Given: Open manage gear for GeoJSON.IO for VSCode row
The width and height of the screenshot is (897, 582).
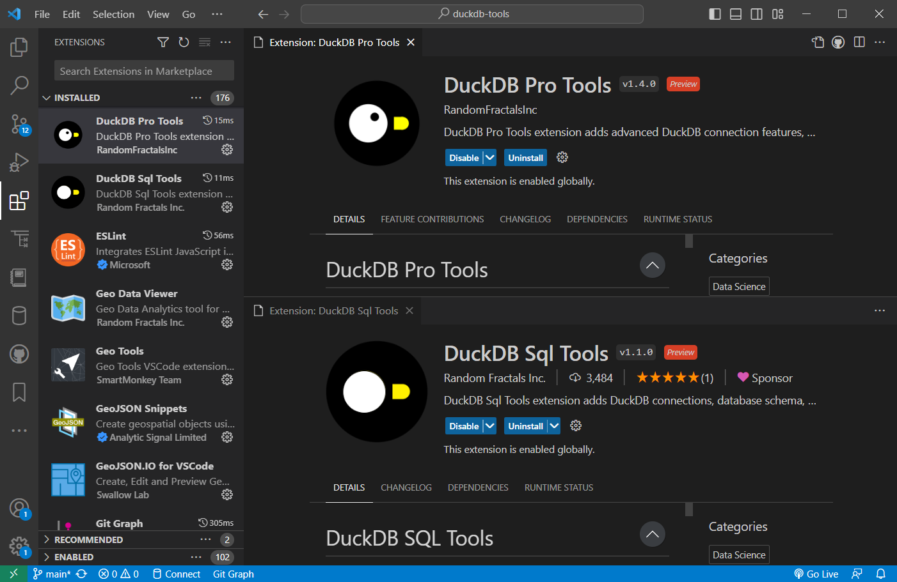Looking at the screenshot, I should (x=227, y=494).
